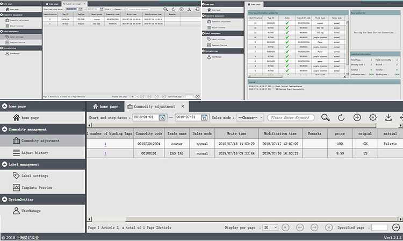
Task: Close the Commodity adjustment tab
Action: pos(182,107)
